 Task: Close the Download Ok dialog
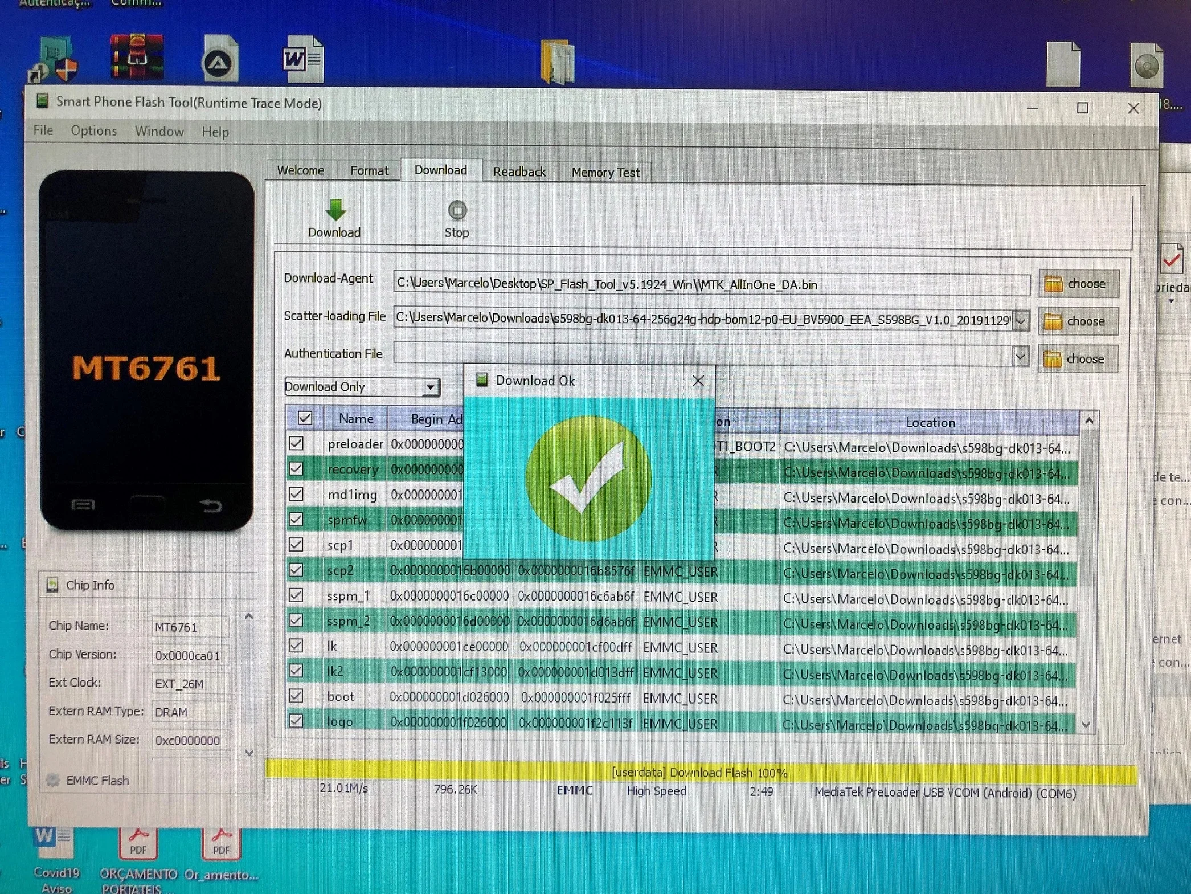(698, 381)
